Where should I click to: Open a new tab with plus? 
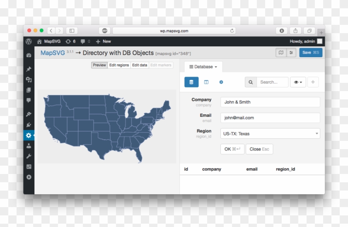[321, 33]
